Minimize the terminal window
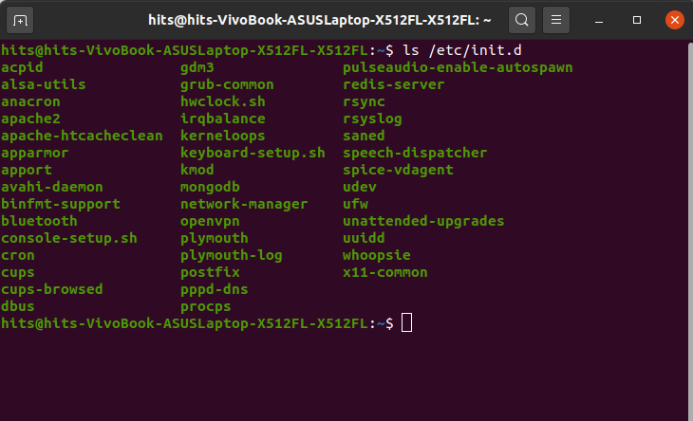Viewport: 693px width, 421px height. coord(603,19)
